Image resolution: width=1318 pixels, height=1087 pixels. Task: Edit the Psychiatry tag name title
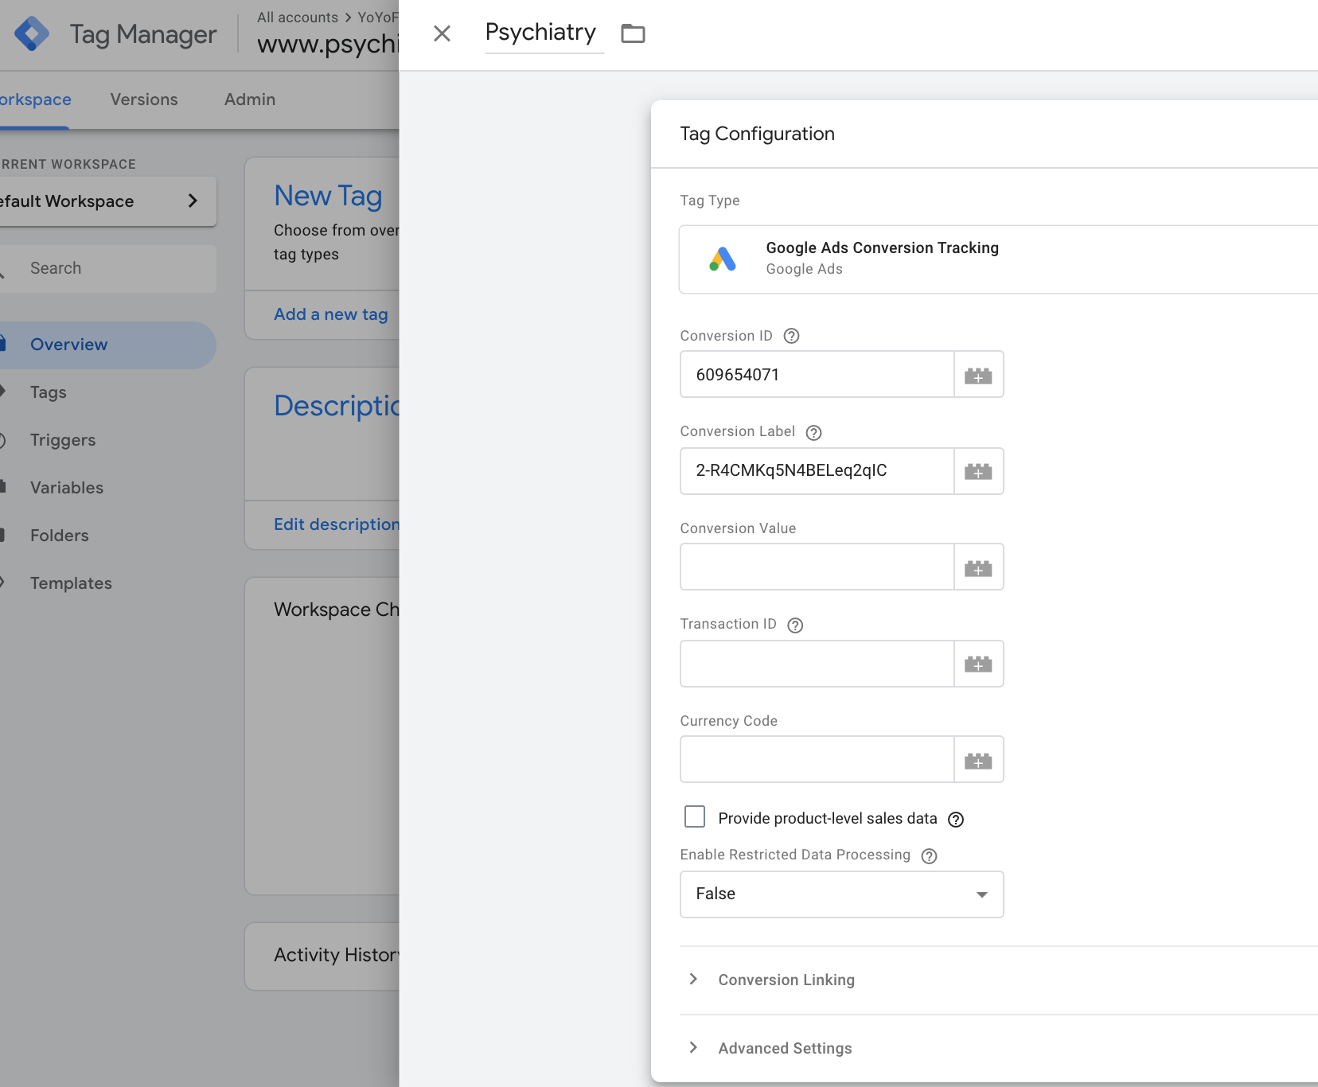[x=540, y=33]
